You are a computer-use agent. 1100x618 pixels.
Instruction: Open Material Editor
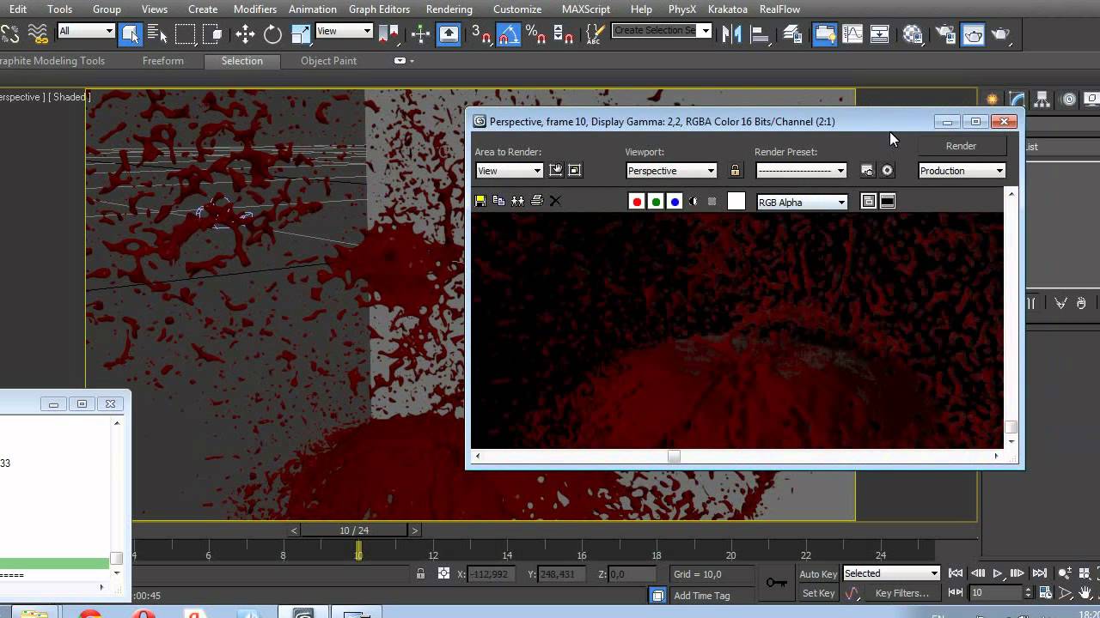coord(913,33)
